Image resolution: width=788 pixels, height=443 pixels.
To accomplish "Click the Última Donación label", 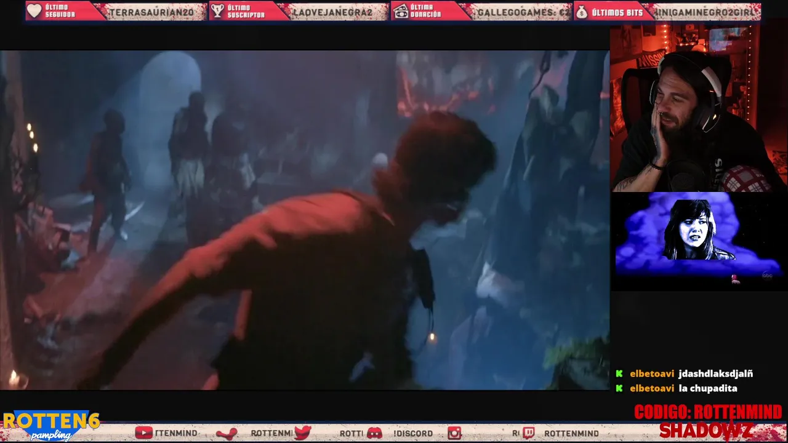I will point(425,11).
